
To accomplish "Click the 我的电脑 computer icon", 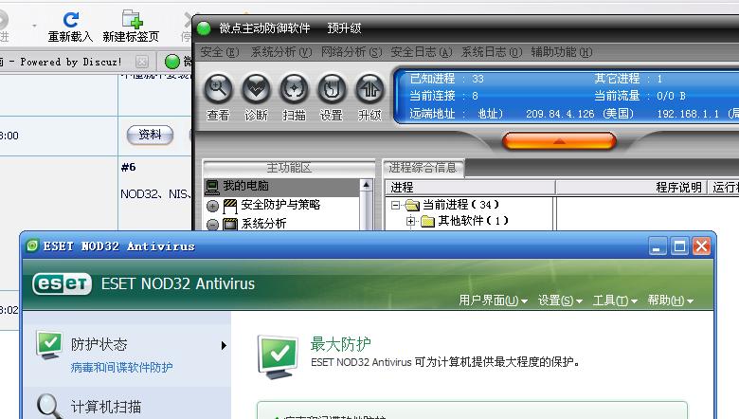I will [212, 187].
